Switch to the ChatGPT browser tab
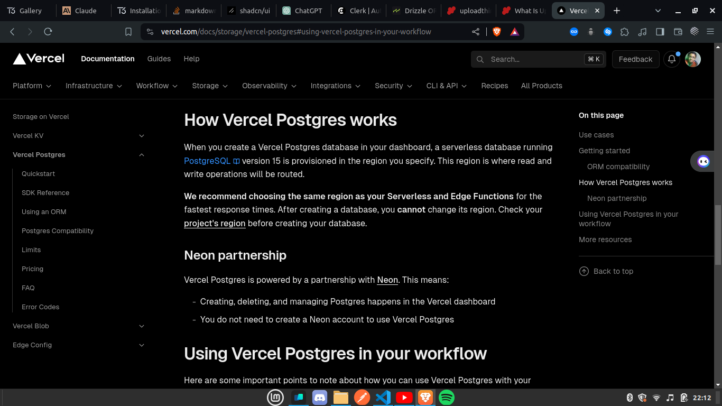Screen dimensions: 722x406 click(303, 11)
